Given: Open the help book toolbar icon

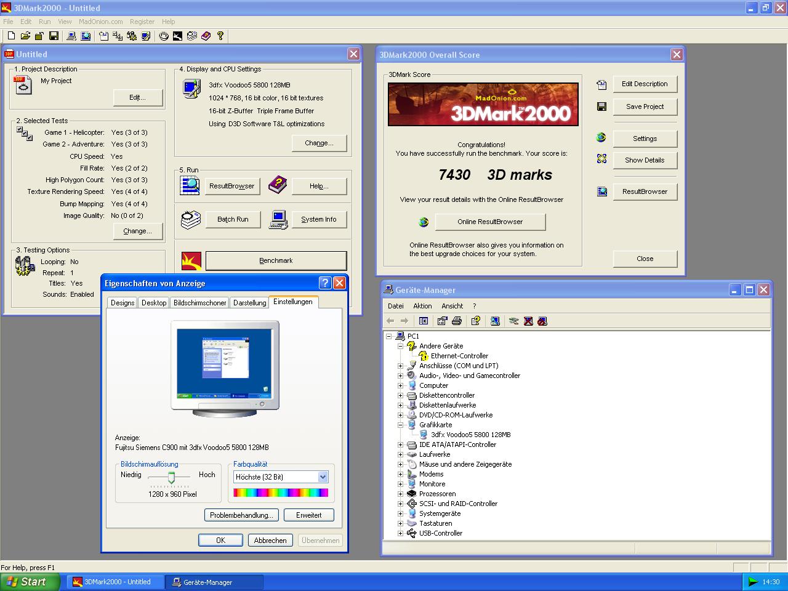Looking at the screenshot, I should (206, 36).
